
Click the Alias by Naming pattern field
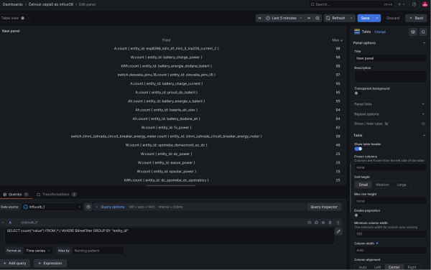click(x=98, y=251)
